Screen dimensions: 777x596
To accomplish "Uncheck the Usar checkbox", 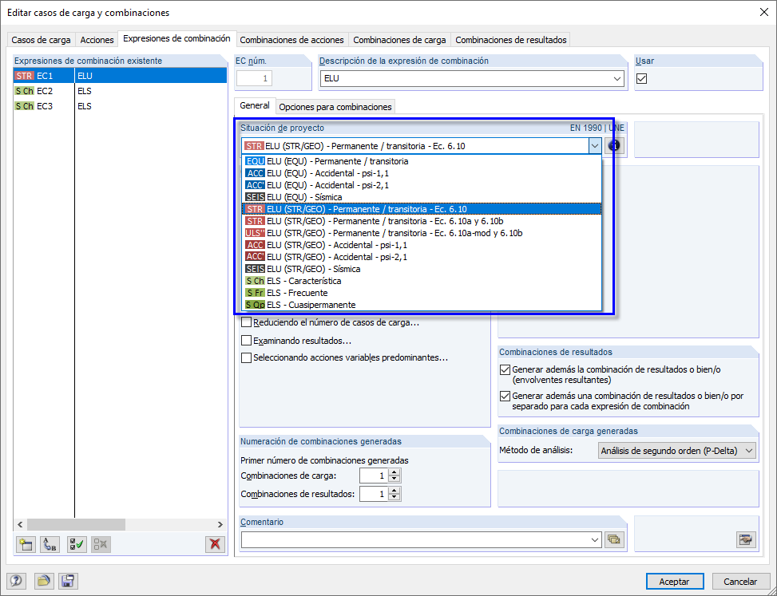I will (x=641, y=78).
